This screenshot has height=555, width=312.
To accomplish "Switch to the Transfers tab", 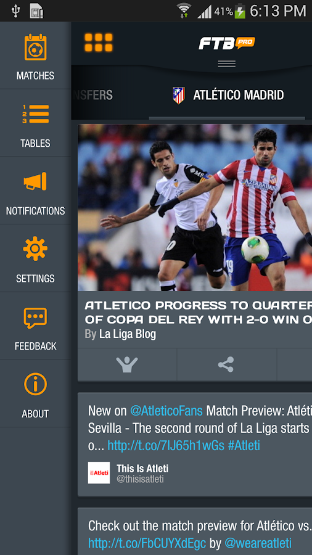I will [x=92, y=95].
